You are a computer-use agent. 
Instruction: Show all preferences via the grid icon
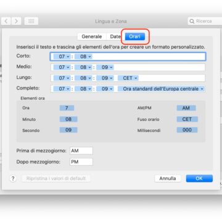tap(31, 21)
